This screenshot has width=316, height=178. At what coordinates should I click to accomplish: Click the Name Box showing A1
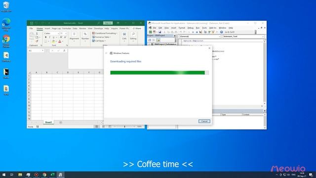point(36,50)
